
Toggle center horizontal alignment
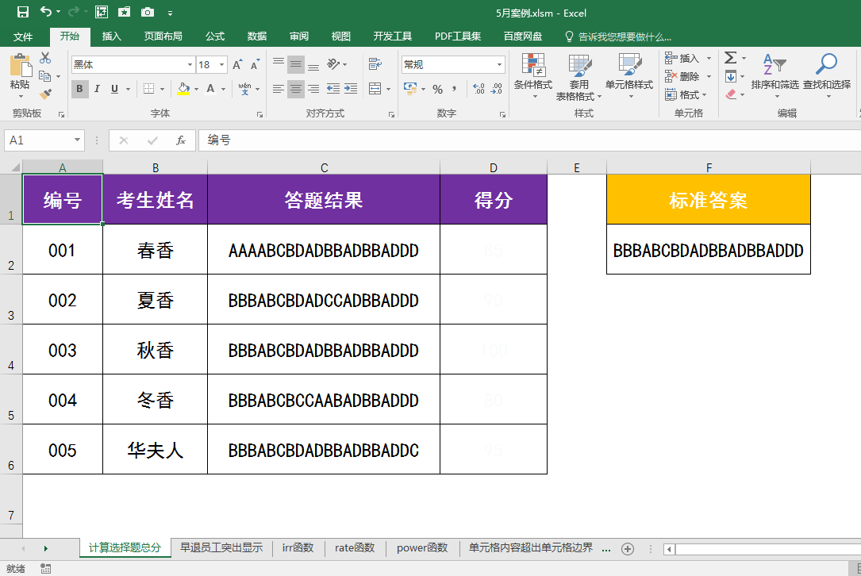click(296, 88)
